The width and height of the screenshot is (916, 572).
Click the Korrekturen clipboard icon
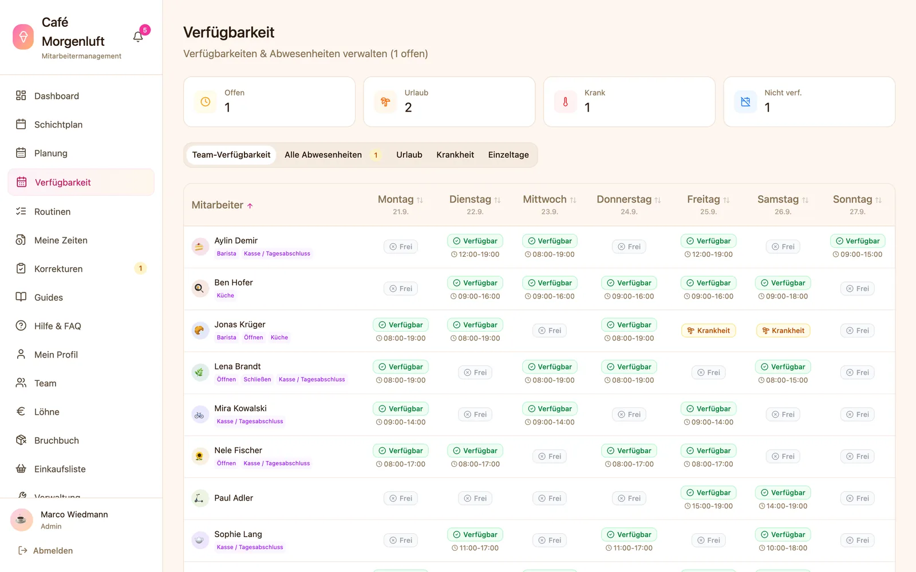click(x=21, y=268)
